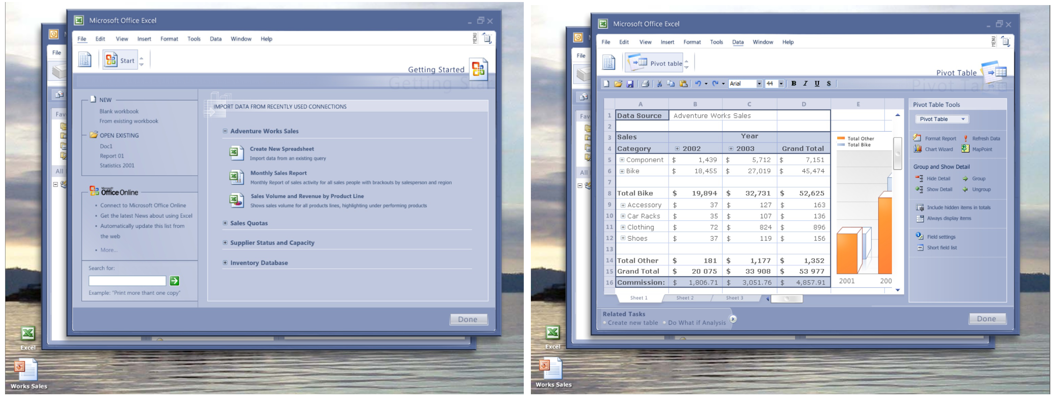This screenshot has height=399, width=1056.
Task: Click Works Sales desktop icon below Getting Started window
Action: (x=28, y=374)
